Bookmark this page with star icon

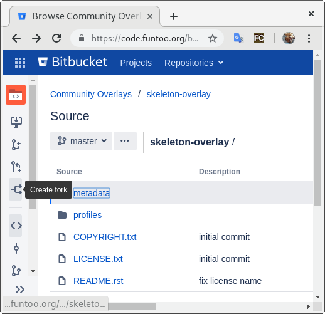[x=213, y=38]
